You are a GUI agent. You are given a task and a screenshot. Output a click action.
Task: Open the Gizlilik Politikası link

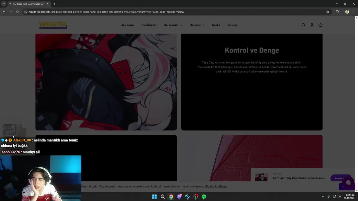pos(216,186)
